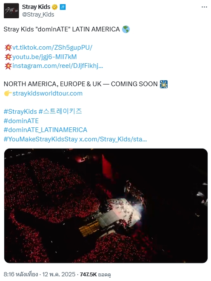Click the #dominATE hashtag

[x=21, y=121]
